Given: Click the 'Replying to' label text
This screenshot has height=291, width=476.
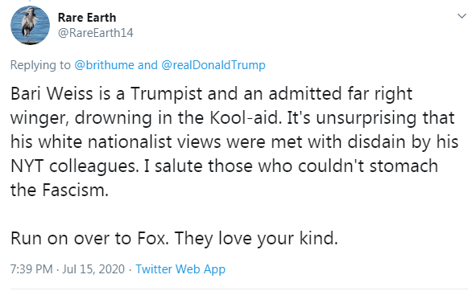Looking at the screenshot, I should click(x=40, y=65).
